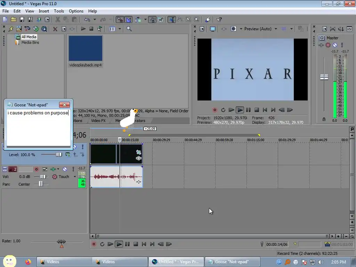Viewport: 356px width, 267px height.
Task: Open the Edit menu
Action: [17, 11]
